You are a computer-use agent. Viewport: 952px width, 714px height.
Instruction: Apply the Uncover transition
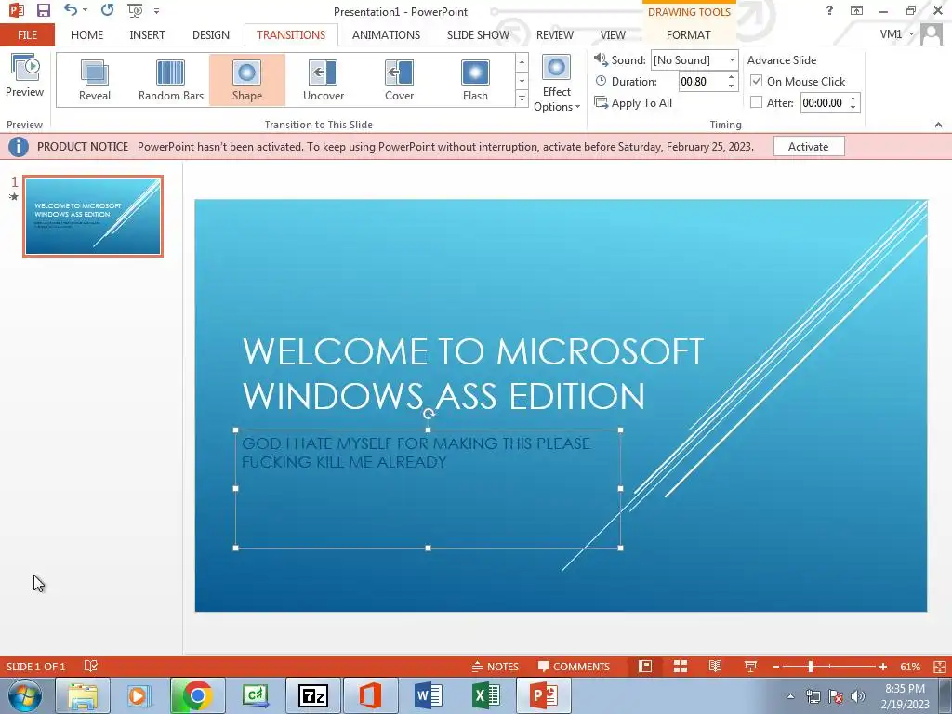[323, 80]
